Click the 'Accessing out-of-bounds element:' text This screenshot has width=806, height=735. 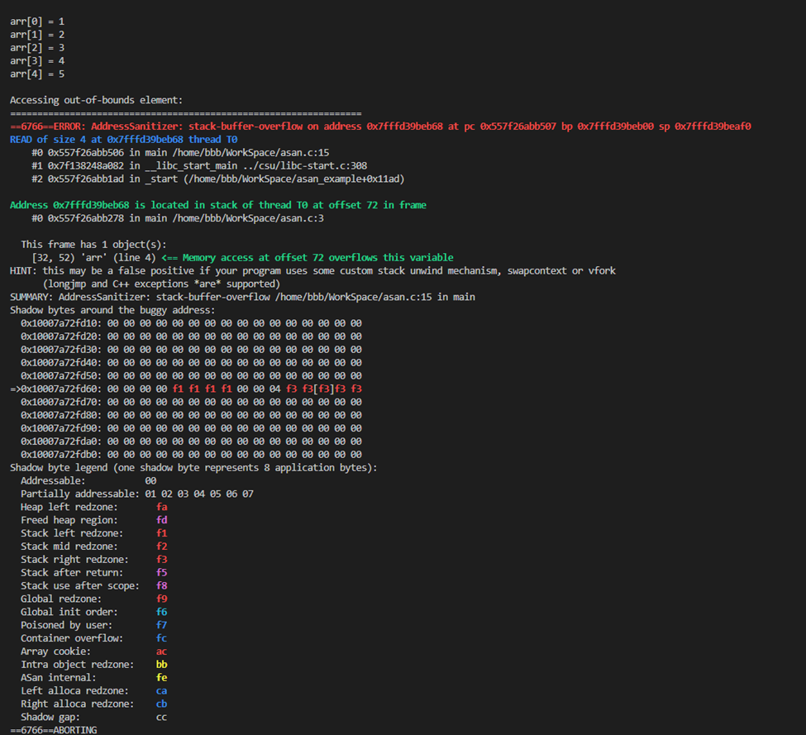click(96, 100)
